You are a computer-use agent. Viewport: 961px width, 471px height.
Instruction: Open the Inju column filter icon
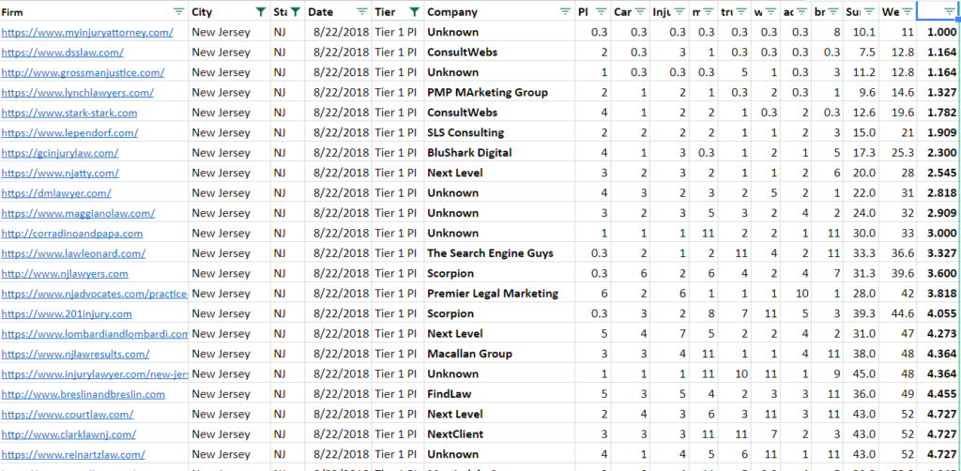pyautogui.click(x=678, y=11)
